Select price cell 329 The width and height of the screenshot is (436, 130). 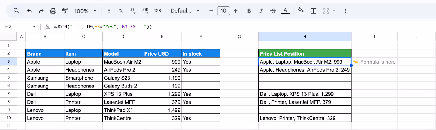click(162, 118)
